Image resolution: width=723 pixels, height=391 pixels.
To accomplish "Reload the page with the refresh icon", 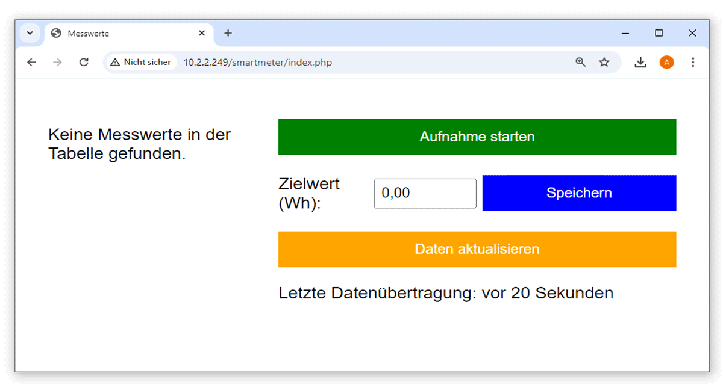I will click(84, 62).
